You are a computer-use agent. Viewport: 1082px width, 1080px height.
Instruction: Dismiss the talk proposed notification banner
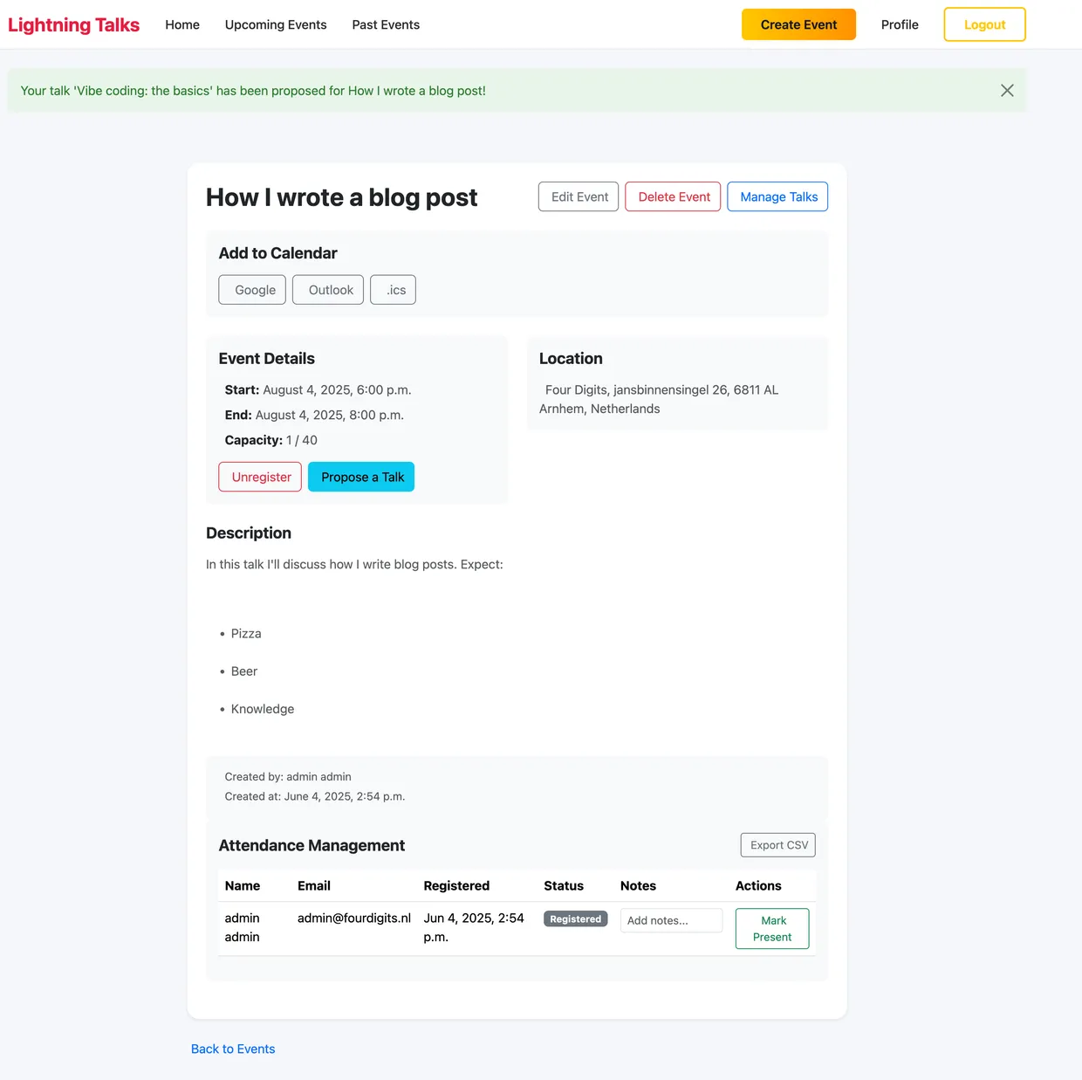click(1007, 91)
